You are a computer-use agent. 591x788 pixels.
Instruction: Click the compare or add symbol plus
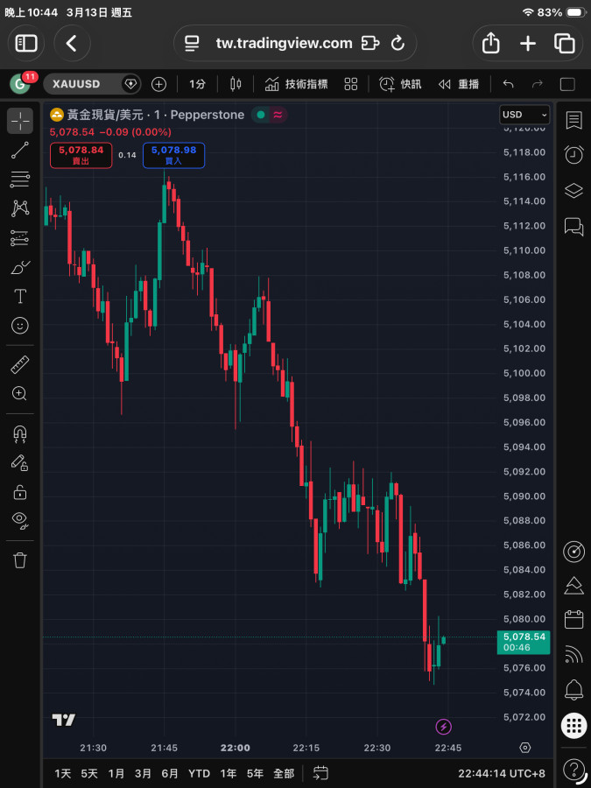(x=158, y=84)
